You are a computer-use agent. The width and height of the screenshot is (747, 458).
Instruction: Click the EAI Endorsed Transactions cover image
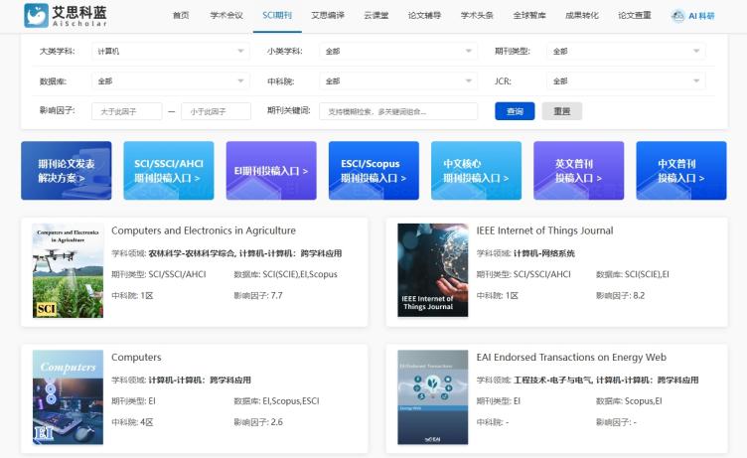point(432,396)
